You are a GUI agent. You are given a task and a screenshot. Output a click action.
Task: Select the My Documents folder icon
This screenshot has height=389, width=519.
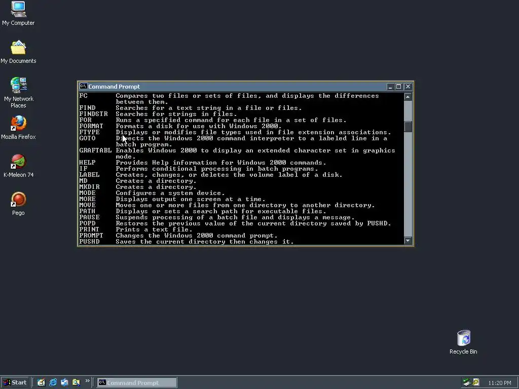[x=18, y=52]
